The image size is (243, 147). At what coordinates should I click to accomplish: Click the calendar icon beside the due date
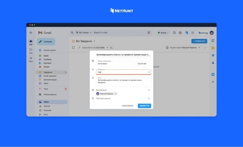pos(93,61)
